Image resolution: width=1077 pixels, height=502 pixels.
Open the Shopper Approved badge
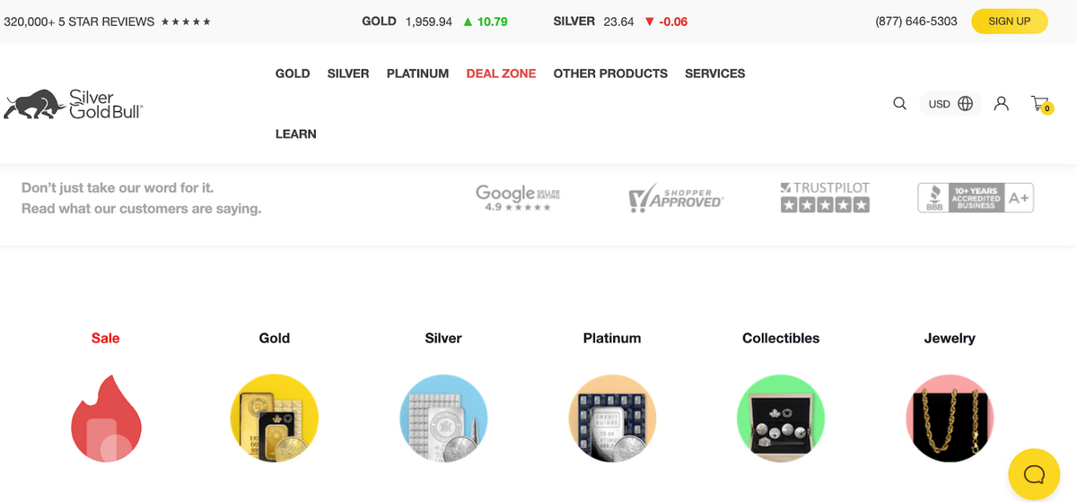click(676, 199)
